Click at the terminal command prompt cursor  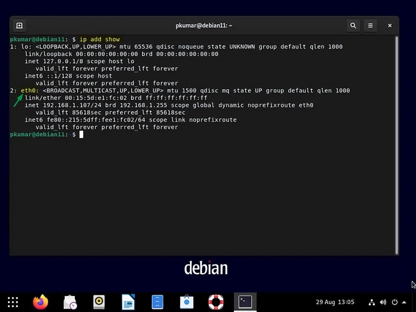point(81,135)
